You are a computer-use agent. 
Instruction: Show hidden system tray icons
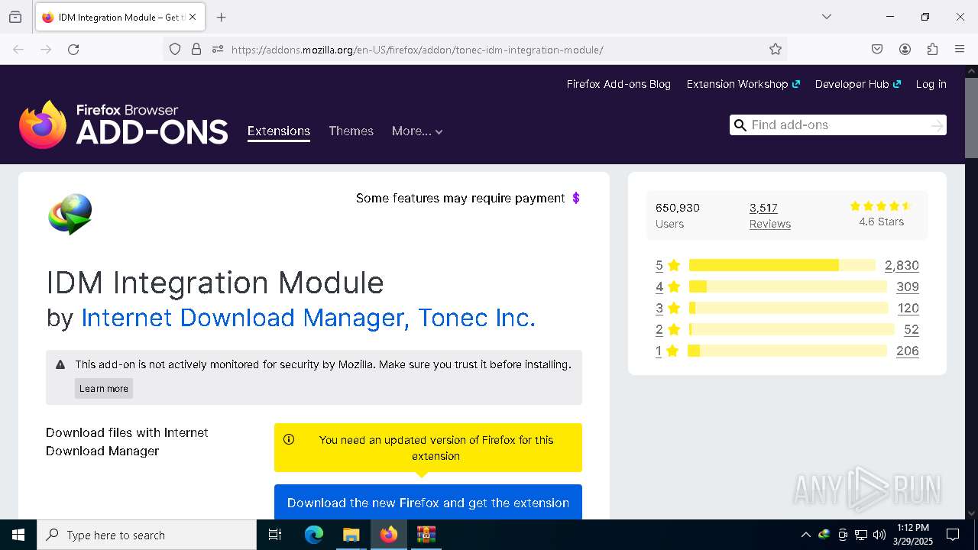(x=805, y=535)
